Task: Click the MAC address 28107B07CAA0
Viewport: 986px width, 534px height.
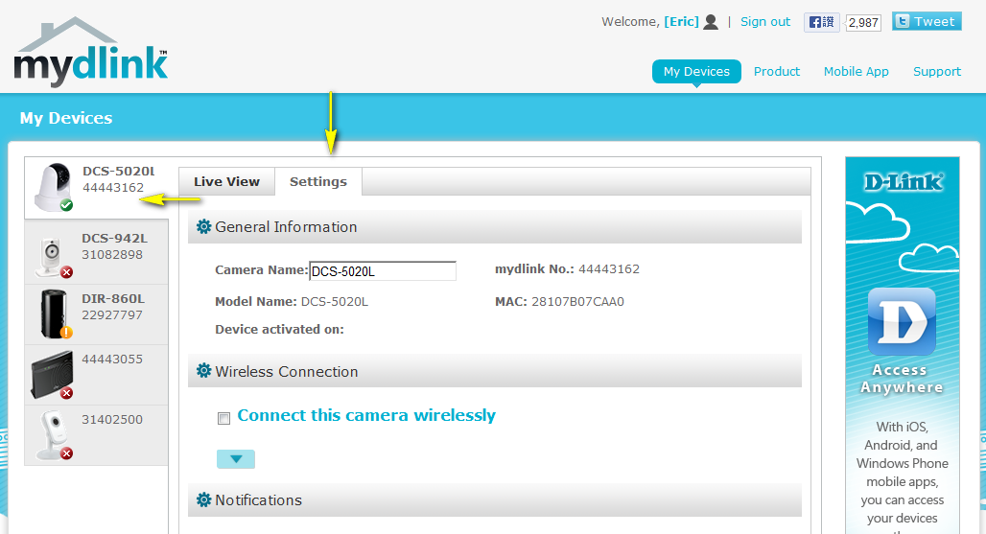Action: coord(578,302)
